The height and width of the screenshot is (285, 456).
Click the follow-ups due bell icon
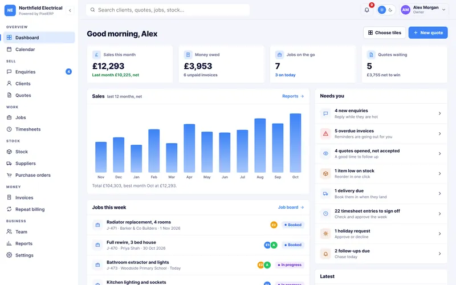pyautogui.click(x=325, y=254)
